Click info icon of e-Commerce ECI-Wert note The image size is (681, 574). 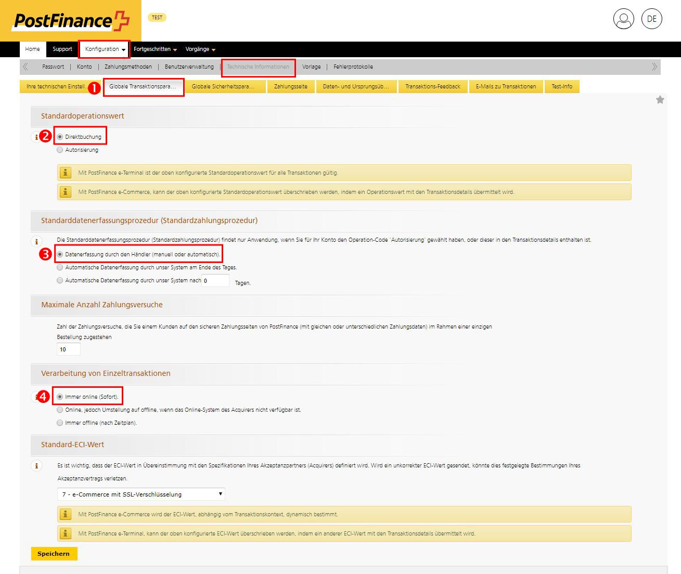(x=66, y=514)
